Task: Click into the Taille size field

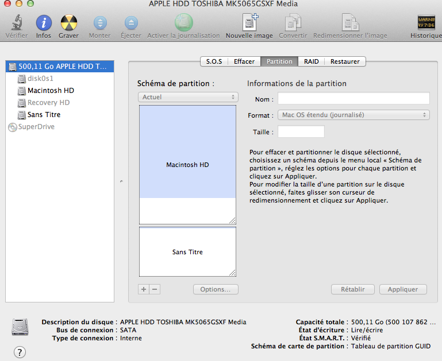Action: coord(301,131)
